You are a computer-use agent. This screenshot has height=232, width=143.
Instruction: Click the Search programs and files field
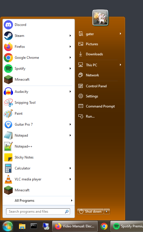(x=38, y=212)
